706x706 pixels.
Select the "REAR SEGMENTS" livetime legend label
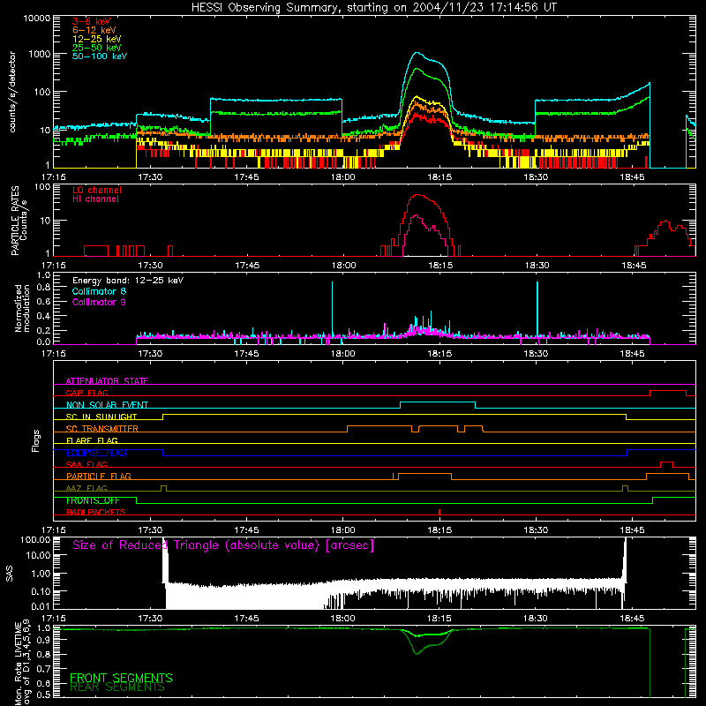[117, 687]
